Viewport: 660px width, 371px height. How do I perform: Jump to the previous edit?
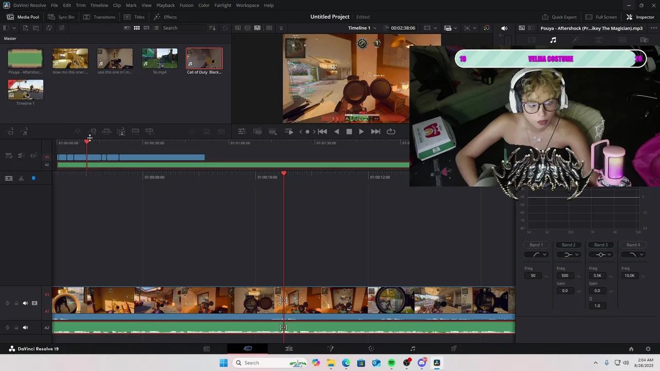[322, 131]
